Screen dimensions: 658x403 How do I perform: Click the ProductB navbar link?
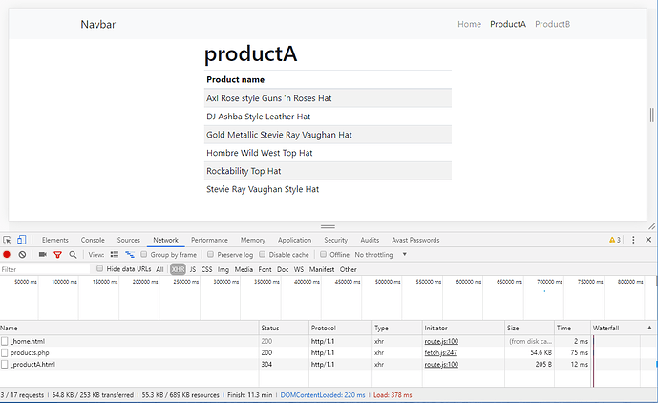click(x=552, y=24)
